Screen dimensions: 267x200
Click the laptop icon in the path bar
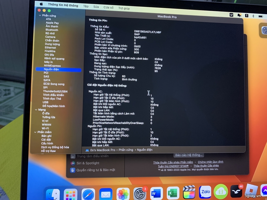(x=87, y=150)
